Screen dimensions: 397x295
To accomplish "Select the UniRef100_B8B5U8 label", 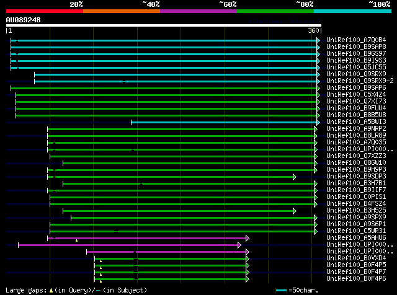I will (356, 115).
